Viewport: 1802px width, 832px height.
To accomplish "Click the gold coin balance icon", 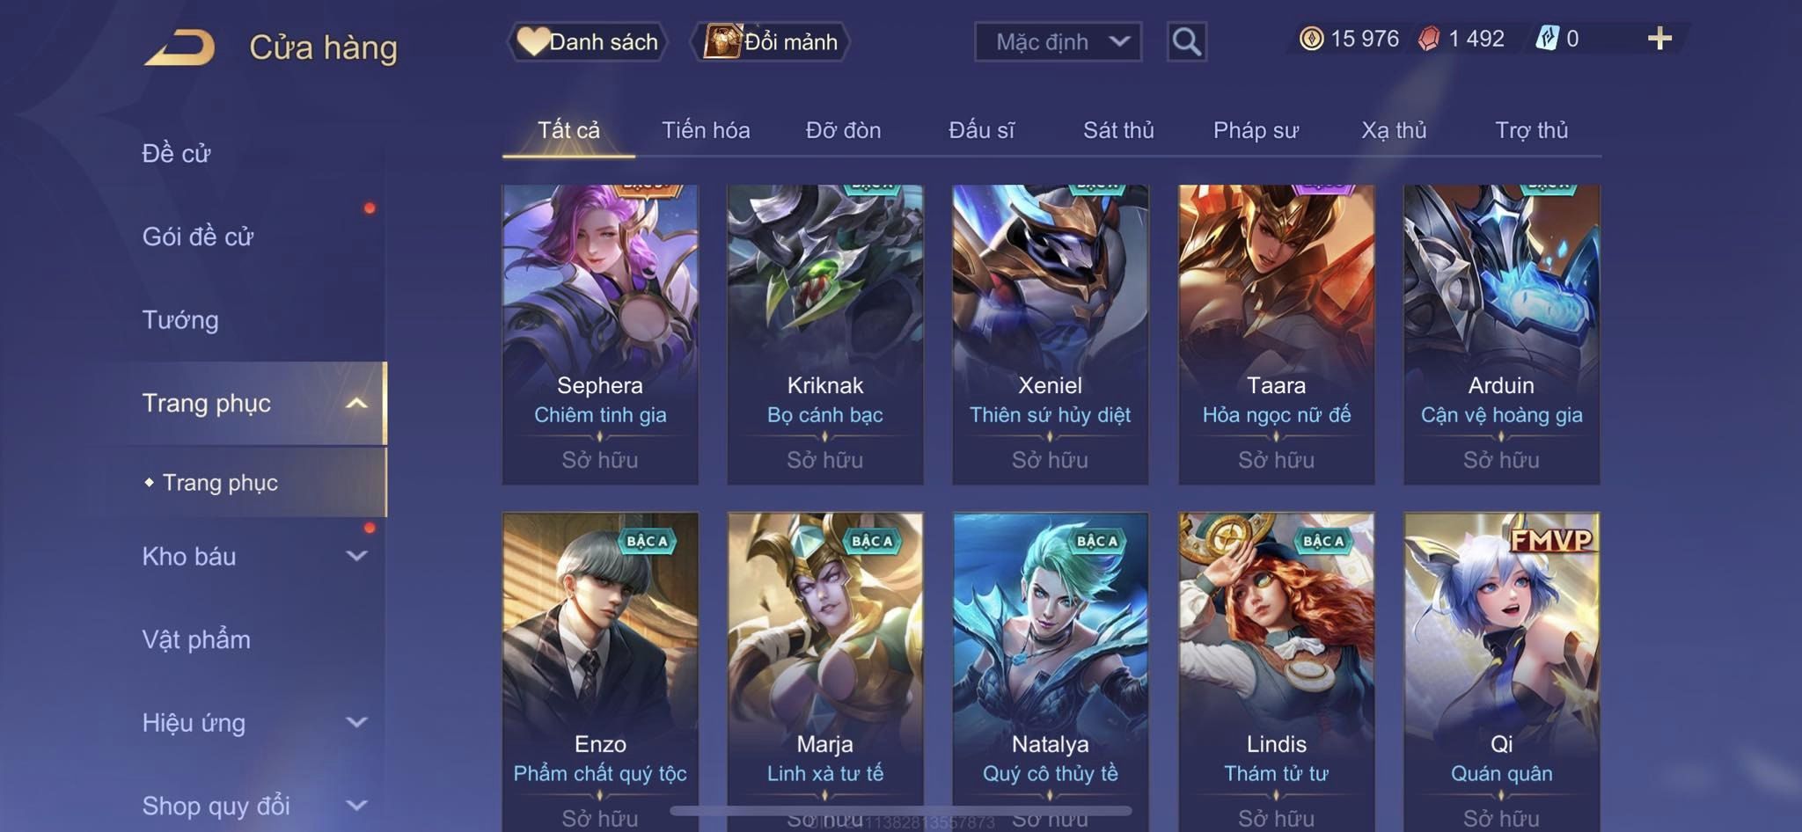I will [x=1311, y=39].
